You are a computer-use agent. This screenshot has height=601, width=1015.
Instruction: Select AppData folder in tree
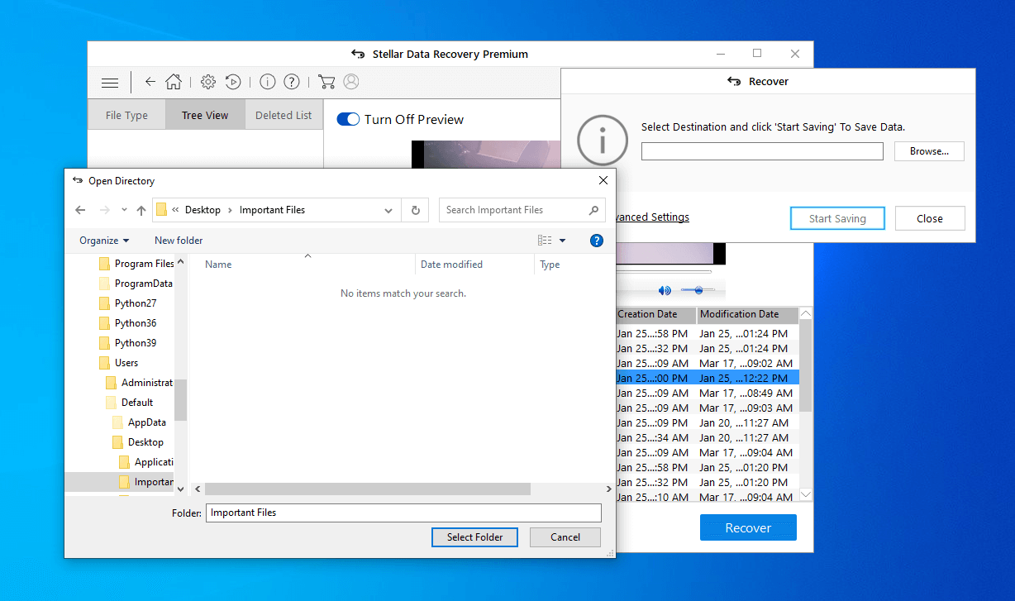pyautogui.click(x=139, y=422)
